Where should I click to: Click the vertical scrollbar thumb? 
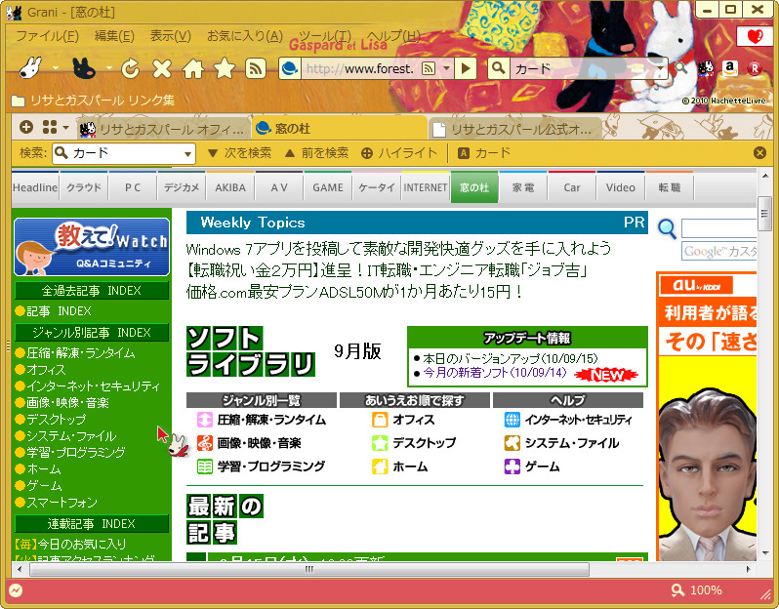click(764, 214)
